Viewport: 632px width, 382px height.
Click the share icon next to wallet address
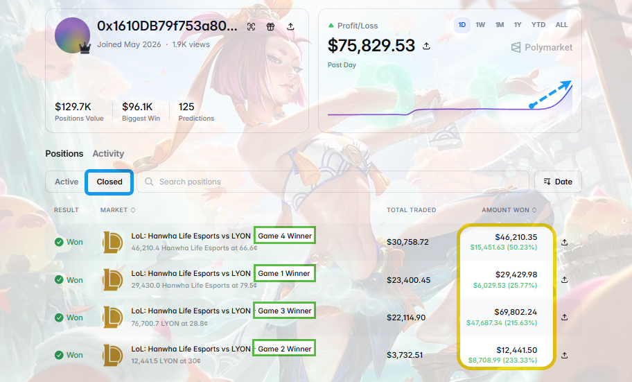click(x=290, y=26)
